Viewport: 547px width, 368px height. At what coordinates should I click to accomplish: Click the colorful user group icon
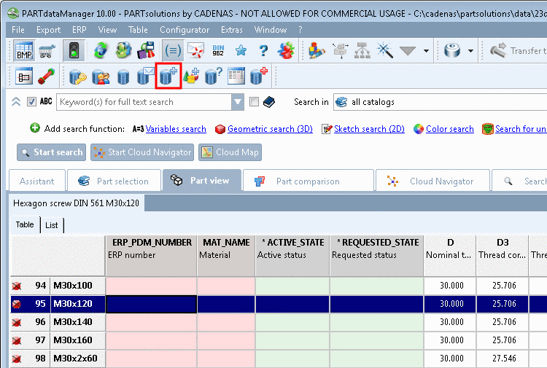pyautogui.click(x=286, y=51)
